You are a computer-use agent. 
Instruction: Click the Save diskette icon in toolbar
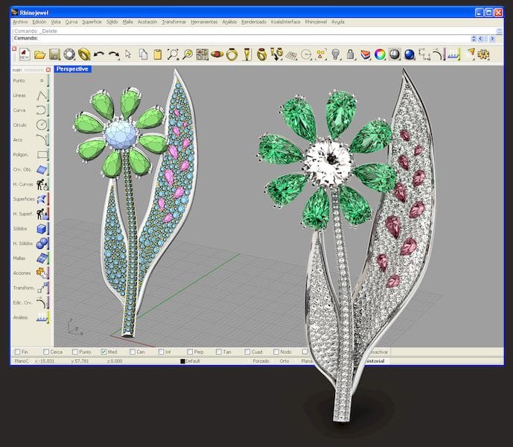click(54, 54)
